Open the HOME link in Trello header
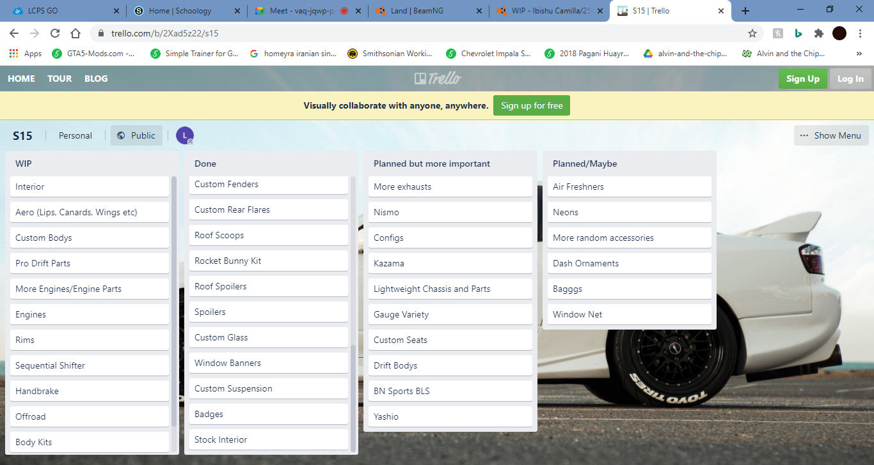Viewport: 874px width, 465px height. tap(21, 79)
